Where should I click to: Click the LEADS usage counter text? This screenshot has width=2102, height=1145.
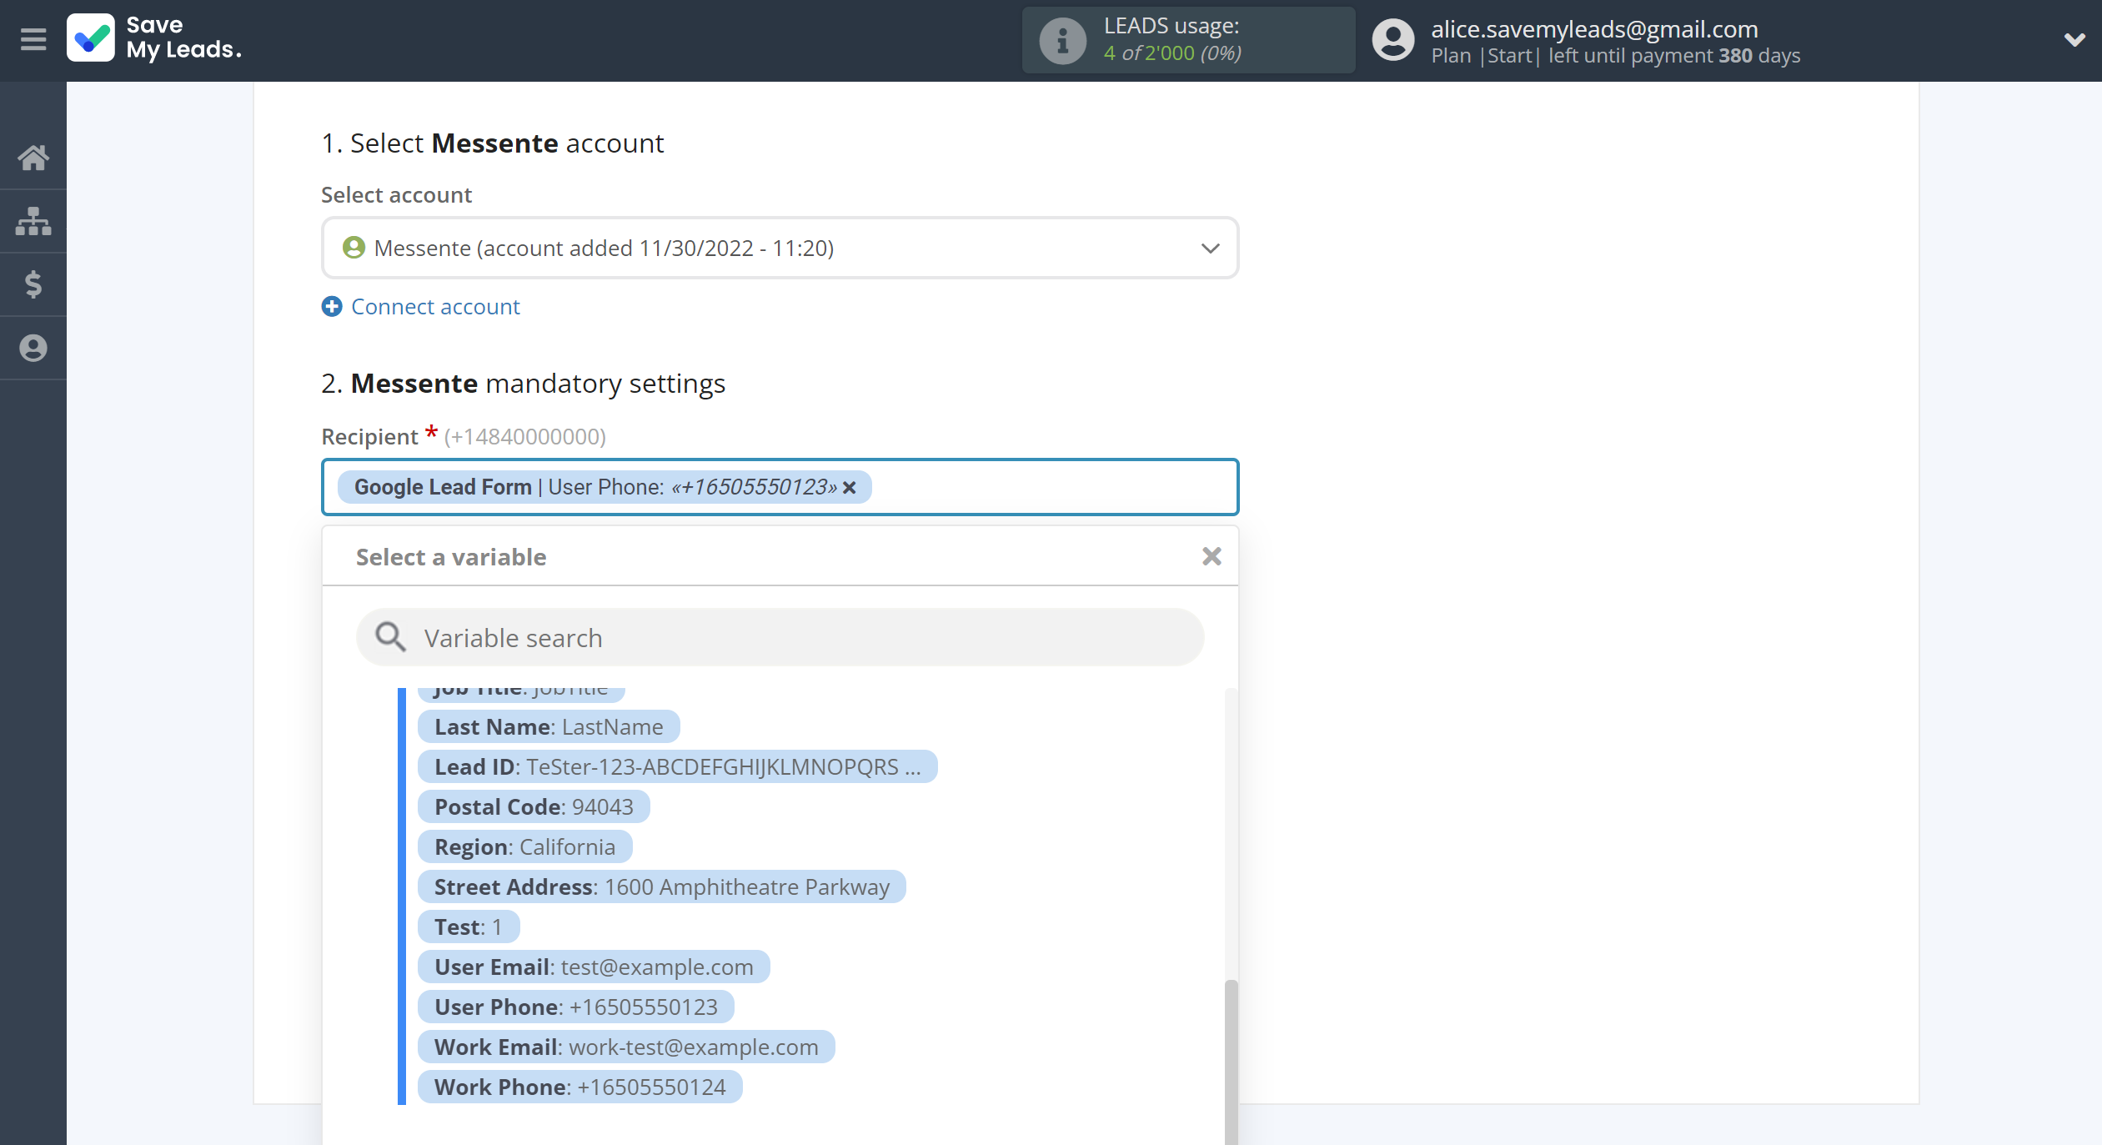click(1172, 53)
